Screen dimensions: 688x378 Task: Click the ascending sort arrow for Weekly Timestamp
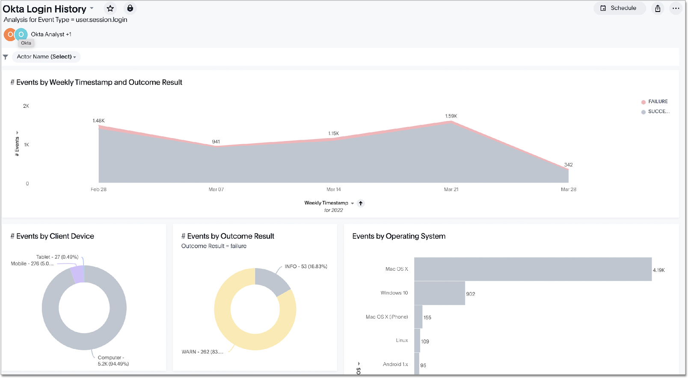pyautogui.click(x=361, y=204)
